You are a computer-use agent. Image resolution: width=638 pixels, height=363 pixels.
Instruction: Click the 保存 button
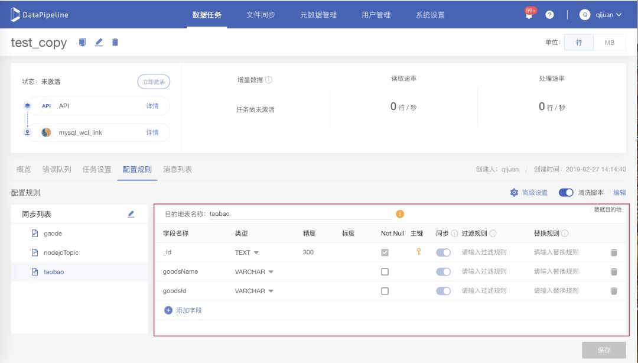point(604,350)
